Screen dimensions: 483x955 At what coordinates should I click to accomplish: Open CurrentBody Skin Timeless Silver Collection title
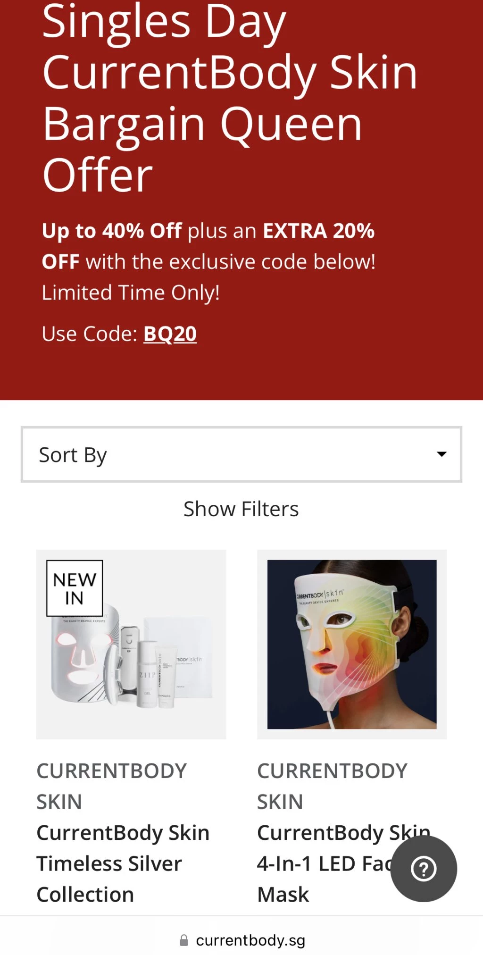[x=123, y=863]
